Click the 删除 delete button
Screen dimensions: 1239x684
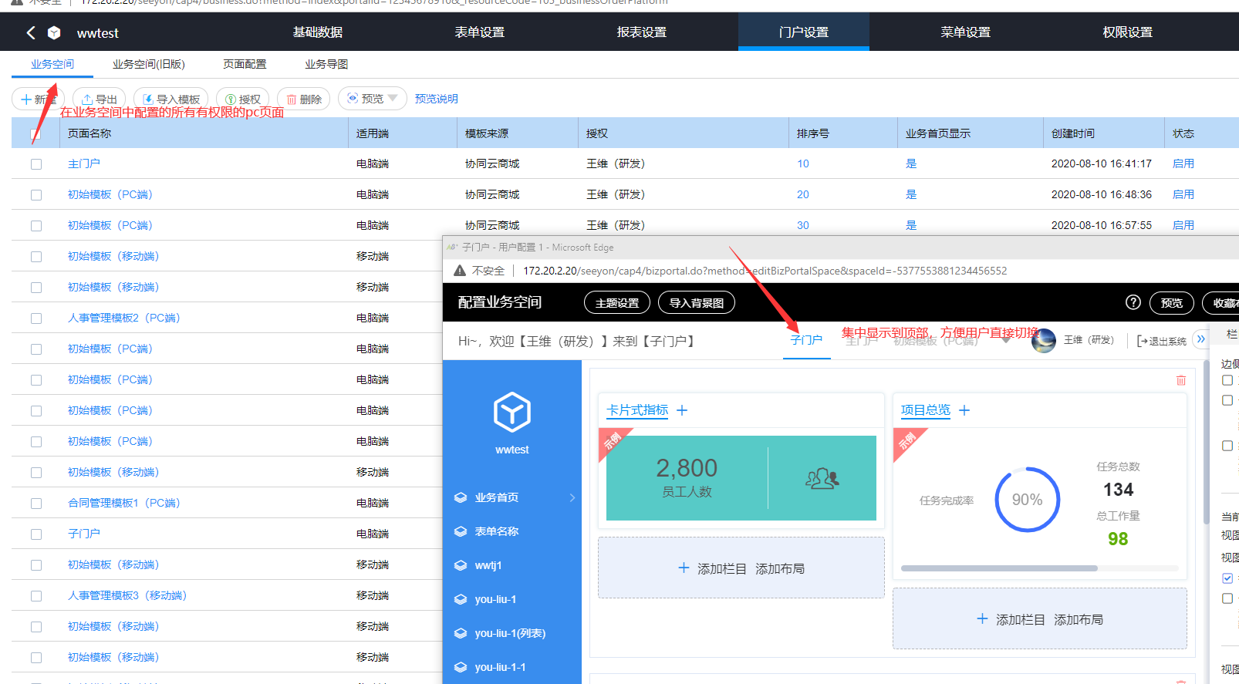click(x=304, y=99)
